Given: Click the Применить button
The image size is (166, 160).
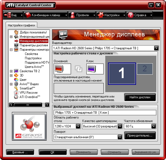Looking at the screenshot, I should 83,152.
